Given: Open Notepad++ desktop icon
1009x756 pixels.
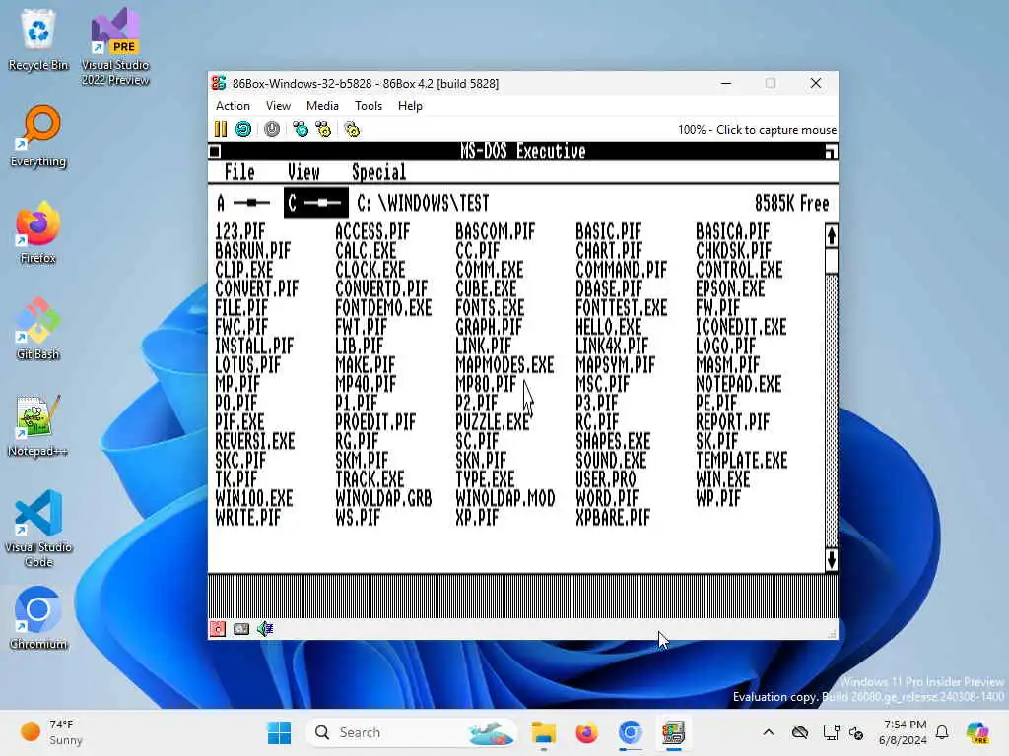Looking at the screenshot, I should 38,425.
